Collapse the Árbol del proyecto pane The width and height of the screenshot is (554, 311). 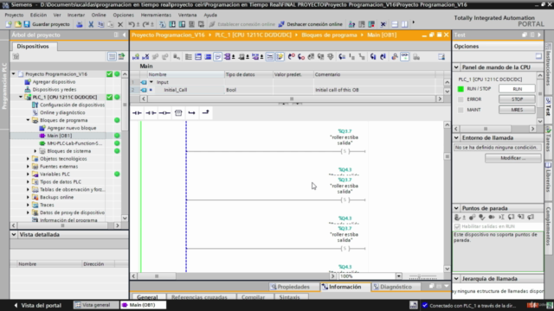coord(124,35)
